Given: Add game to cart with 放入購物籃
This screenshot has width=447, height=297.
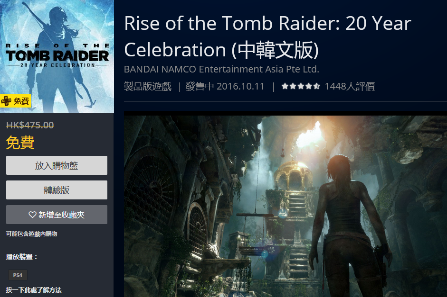Looking at the screenshot, I should (57, 165).
